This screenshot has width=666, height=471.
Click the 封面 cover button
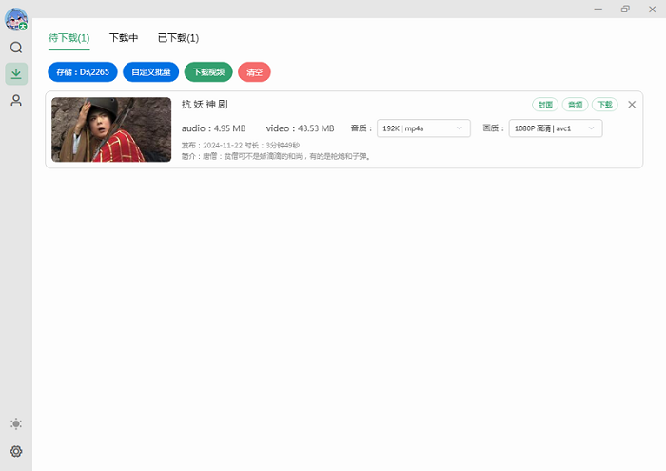pyautogui.click(x=545, y=105)
